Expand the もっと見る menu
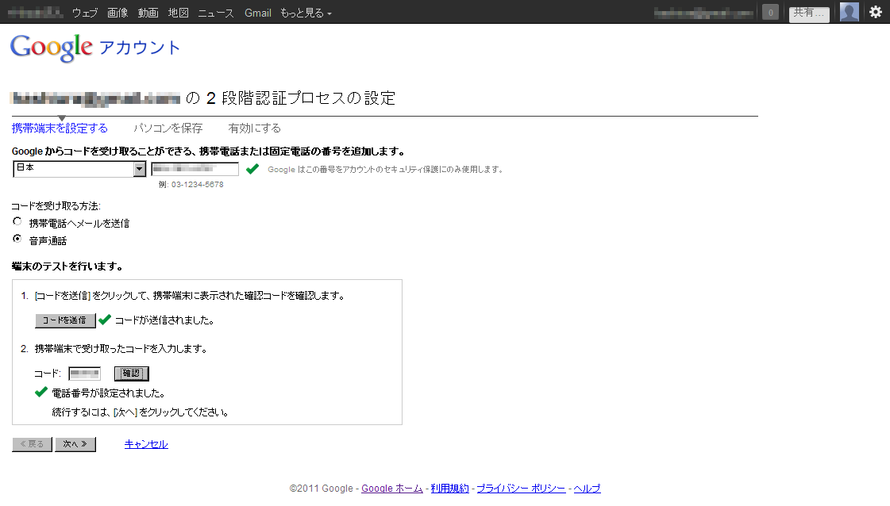 [x=306, y=13]
